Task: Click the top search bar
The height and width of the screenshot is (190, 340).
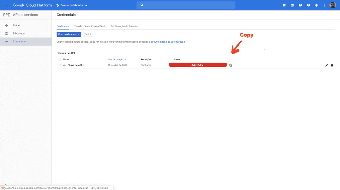Action: [186, 5]
